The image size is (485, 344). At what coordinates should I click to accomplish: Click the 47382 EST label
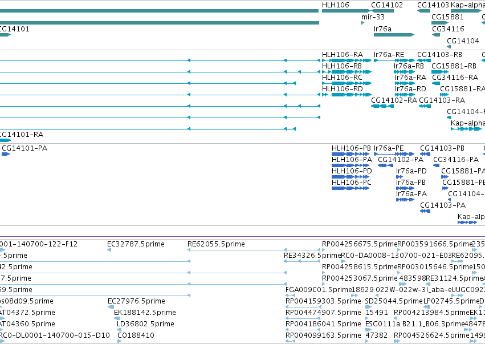[377, 335]
